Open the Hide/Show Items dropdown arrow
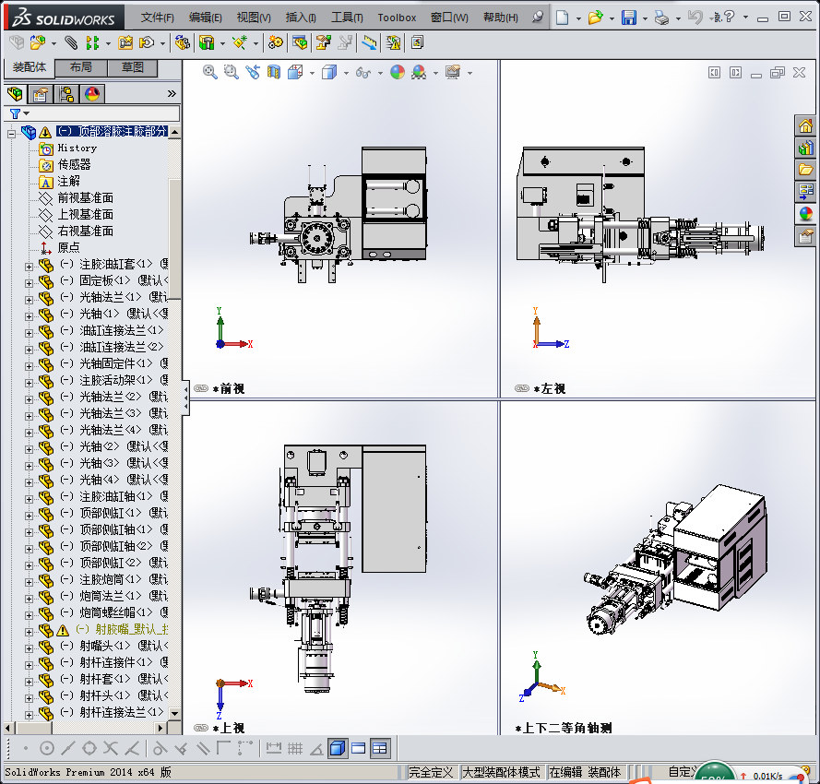This screenshot has height=784, width=820. 380,73
